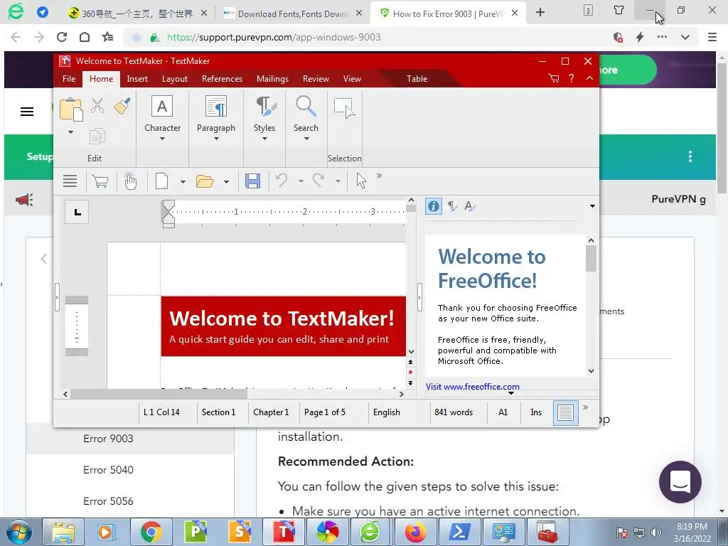
Task: Switch to the View ribbon tab
Action: [352, 79]
